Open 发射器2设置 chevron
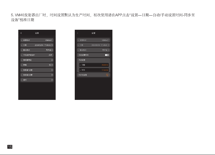Viewport: 215px width, 155px height. tap(52, 75)
